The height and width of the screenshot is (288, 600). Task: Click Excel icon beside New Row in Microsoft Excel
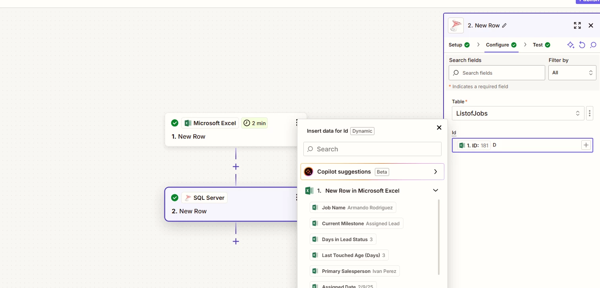coord(309,191)
